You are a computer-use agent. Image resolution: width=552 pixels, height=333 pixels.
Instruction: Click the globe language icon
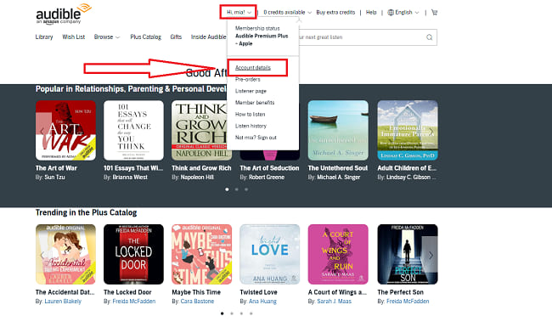391,13
